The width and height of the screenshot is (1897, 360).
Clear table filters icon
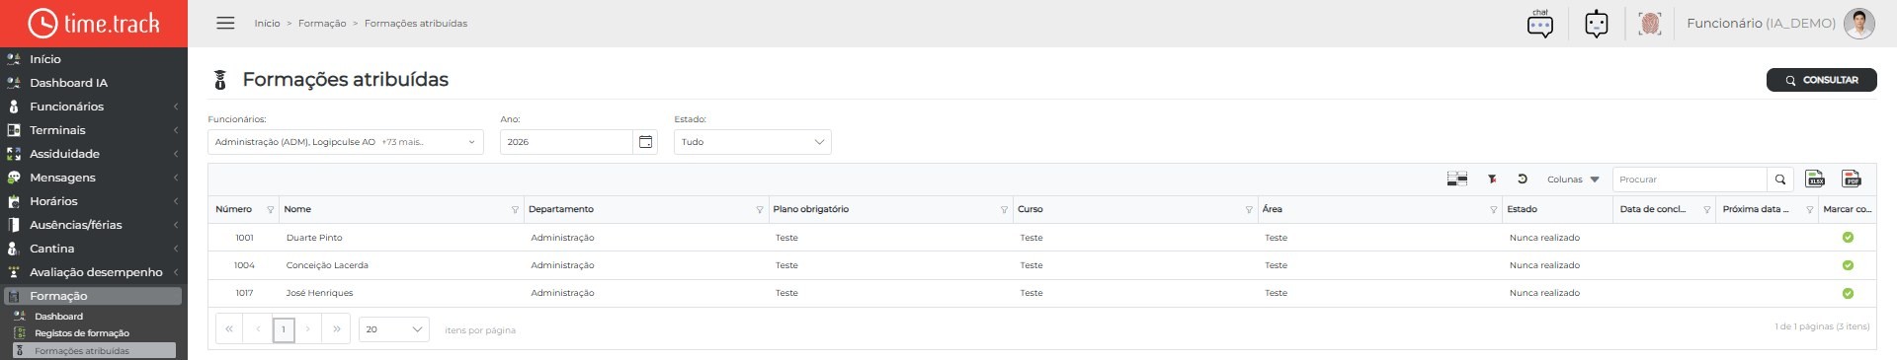click(1492, 179)
